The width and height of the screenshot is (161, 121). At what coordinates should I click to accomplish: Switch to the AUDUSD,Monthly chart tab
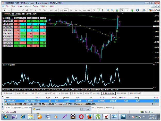92,93
